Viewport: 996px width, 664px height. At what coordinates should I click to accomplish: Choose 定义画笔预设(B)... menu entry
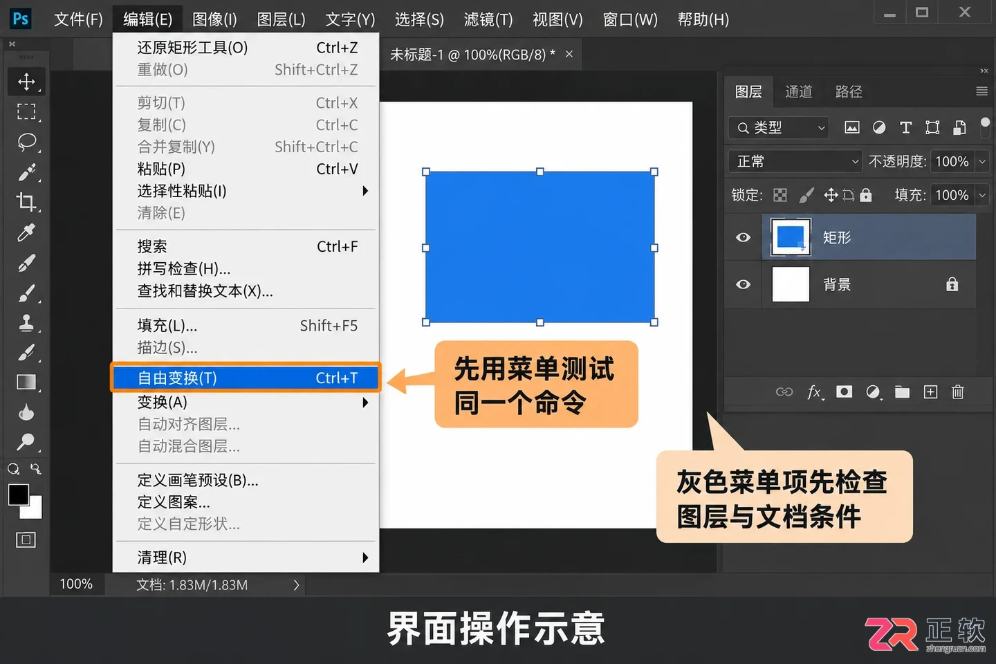click(246, 480)
